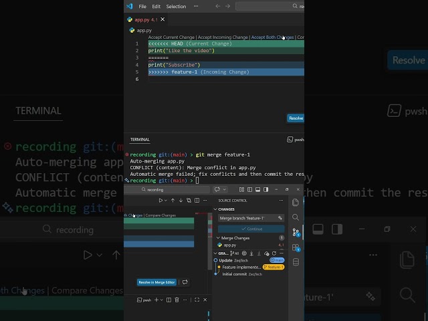
Task: Select the 'Feature implemente..' commit row
Action: (x=241, y=267)
